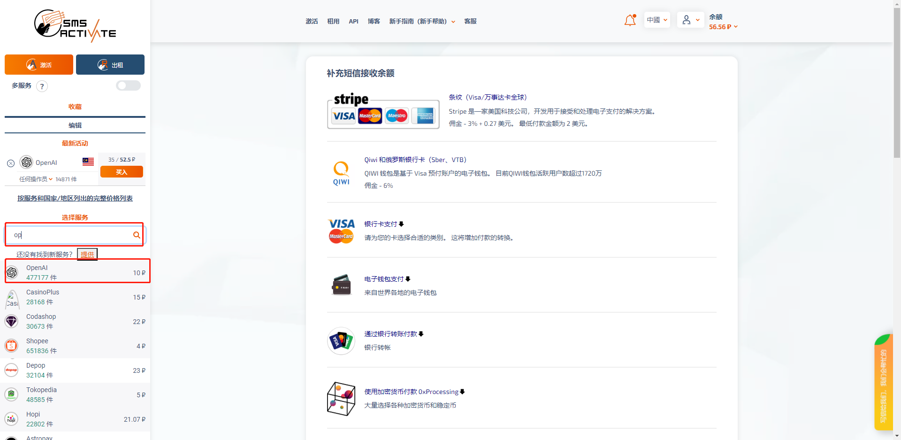Select the orange 激活 tab button
Screen dimensions: 901x440
point(39,65)
